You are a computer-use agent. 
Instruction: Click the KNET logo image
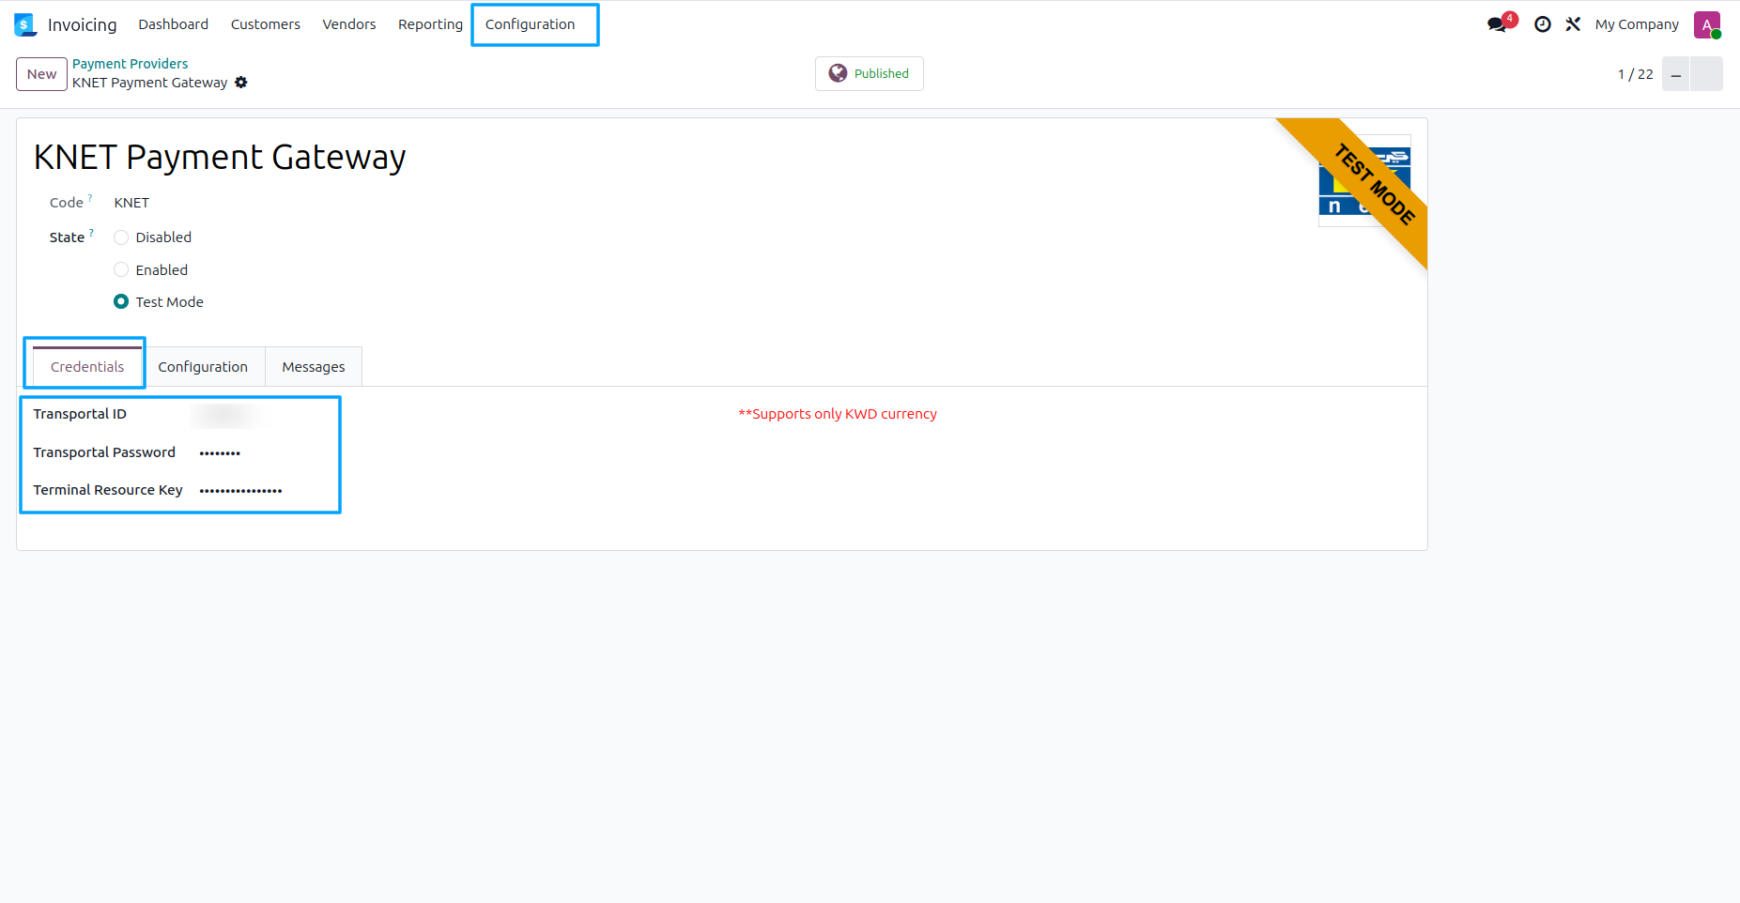(1364, 180)
